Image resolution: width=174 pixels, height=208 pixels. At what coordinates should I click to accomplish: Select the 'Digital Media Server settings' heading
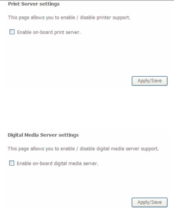[43, 135]
